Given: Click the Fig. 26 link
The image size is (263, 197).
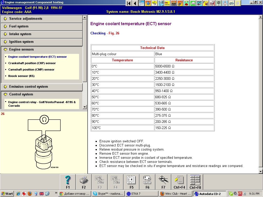Looking at the screenshot, I should click(x=114, y=33).
